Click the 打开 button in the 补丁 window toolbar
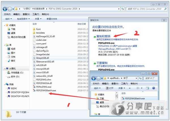170x121 pixels. (110, 88)
